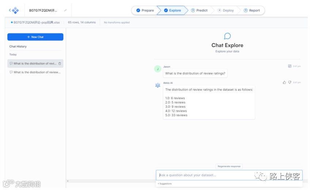Edit project name with pencil icon
This screenshot has width=310, height=190.
65,11
